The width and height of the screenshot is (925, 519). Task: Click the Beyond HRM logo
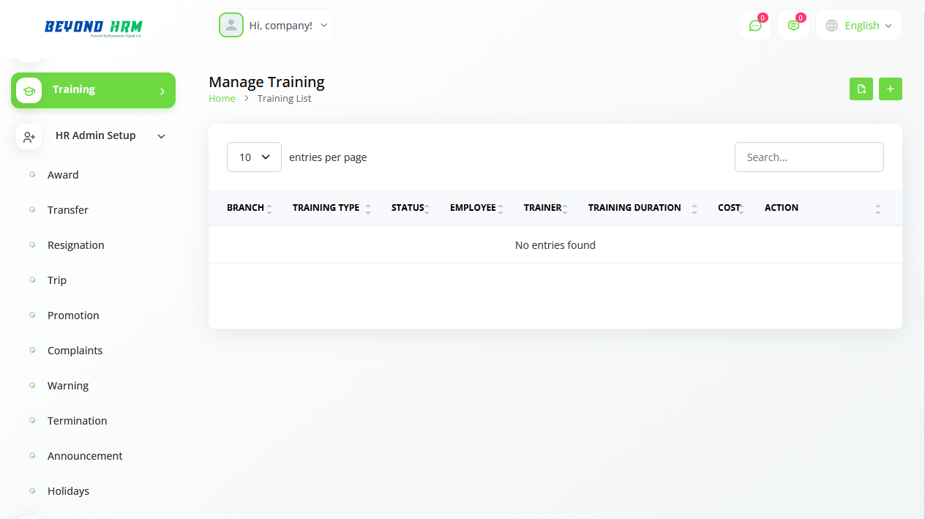point(93,27)
